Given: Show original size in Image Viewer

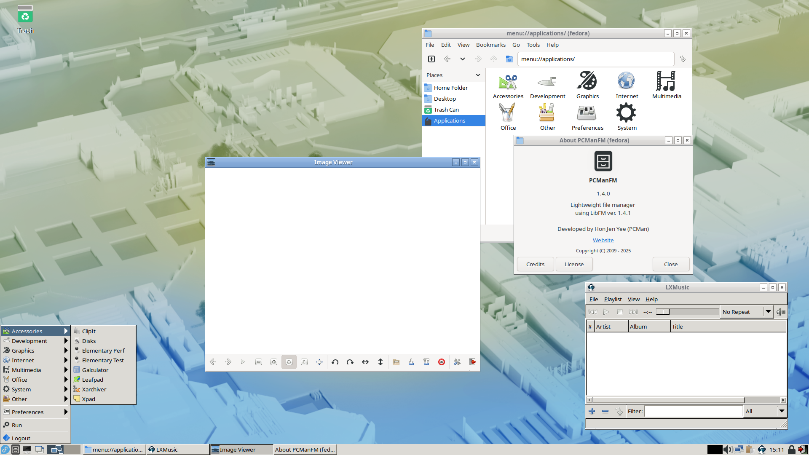Looking at the screenshot, I should pyautogui.click(x=304, y=362).
